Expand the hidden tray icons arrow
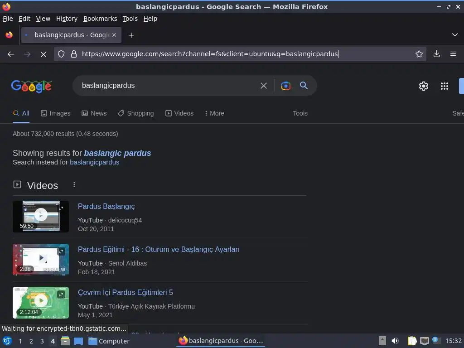This screenshot has height=348, width=464. pyautogui.click(x=382, y=341)
